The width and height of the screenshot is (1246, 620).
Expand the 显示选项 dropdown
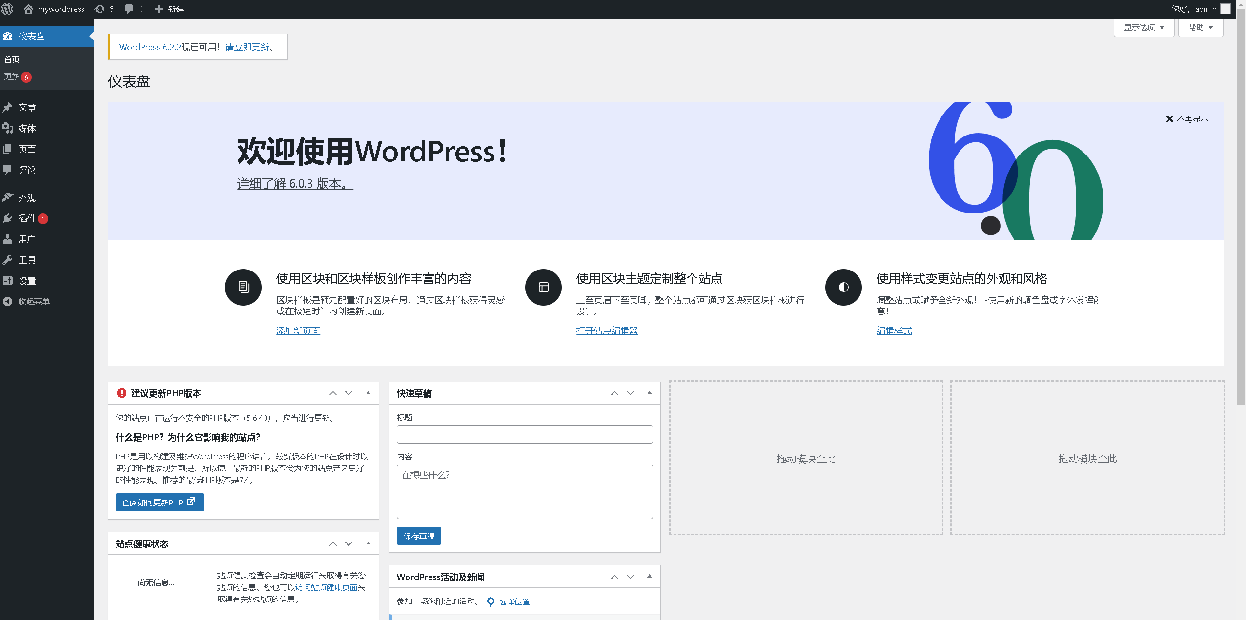tap(1144, 27)
